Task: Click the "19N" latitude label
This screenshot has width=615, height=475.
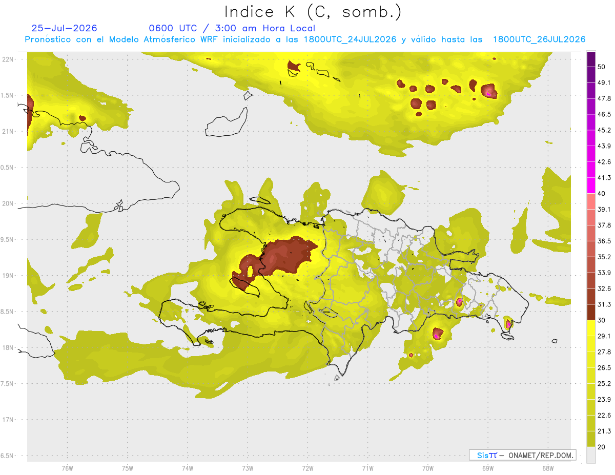Action: [x=9, y=276]
